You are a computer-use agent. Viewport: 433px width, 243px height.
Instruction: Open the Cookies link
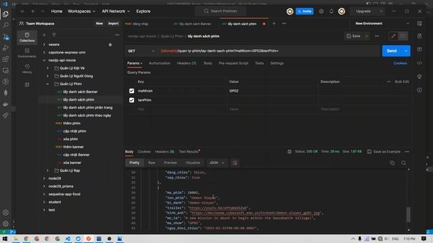(x=400, y=63)
